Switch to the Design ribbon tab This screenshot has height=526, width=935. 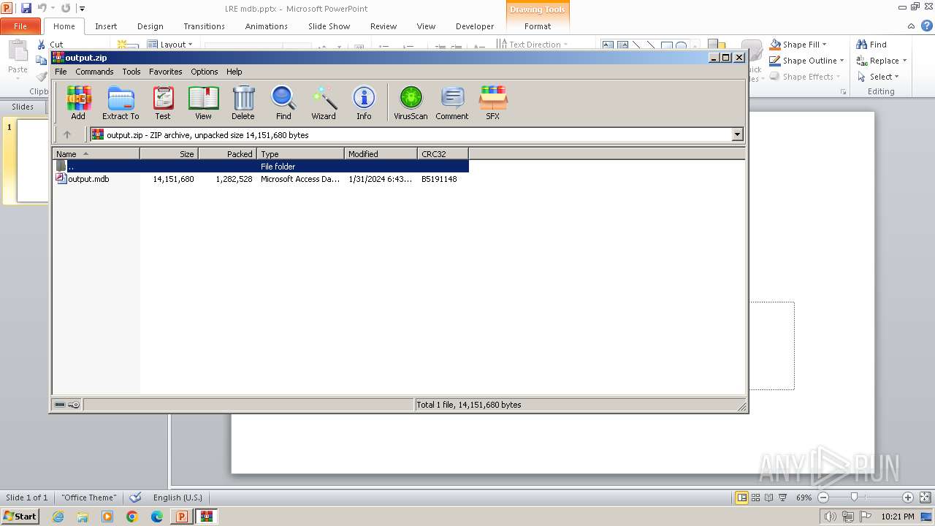(x=150, y=26)
